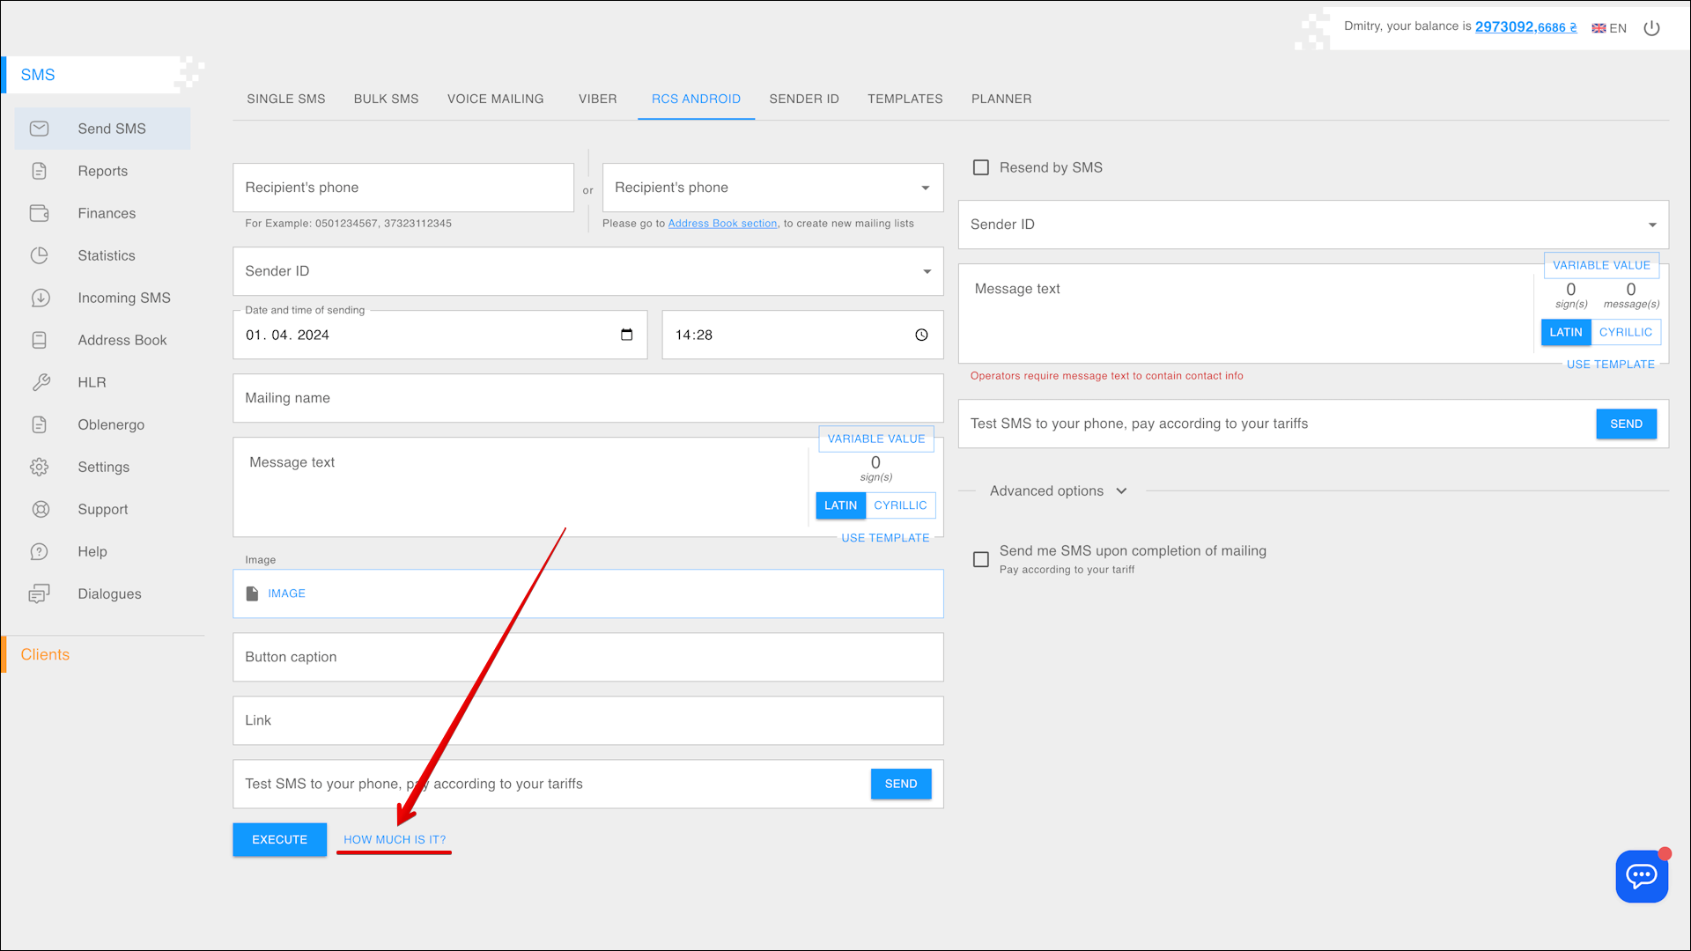
Task: Open the live chat bubble widget
Action: click(1641, 875)
